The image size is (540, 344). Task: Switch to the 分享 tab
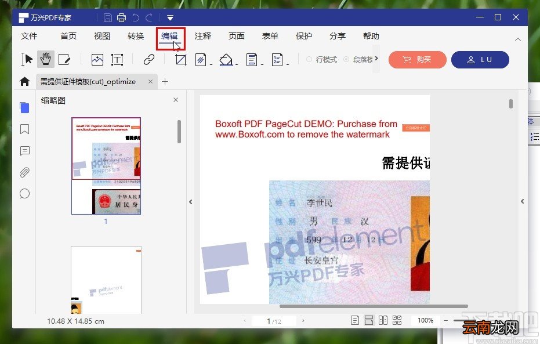[x=338, y=36]
